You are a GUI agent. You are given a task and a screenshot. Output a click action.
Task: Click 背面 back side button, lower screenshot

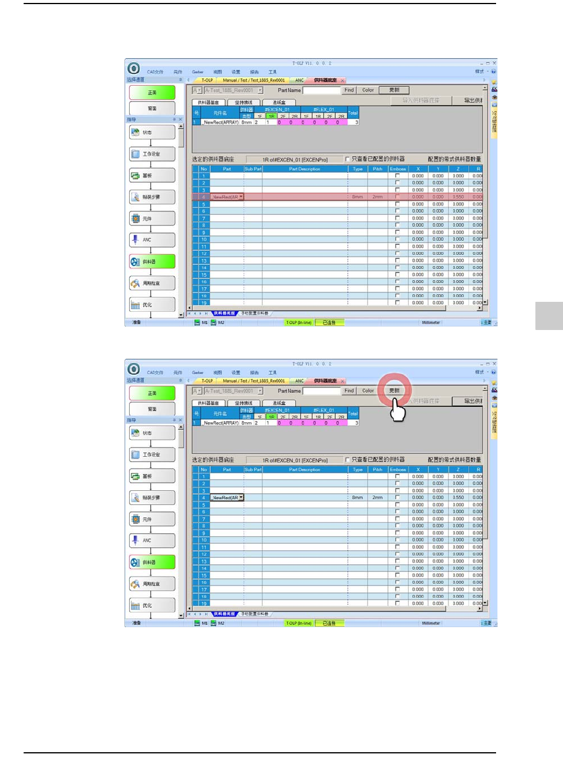coord(152,409)
